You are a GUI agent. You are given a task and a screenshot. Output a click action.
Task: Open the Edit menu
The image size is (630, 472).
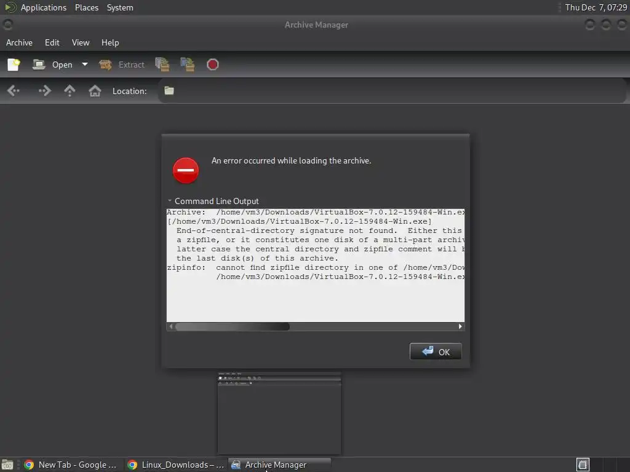click(52, 42)
